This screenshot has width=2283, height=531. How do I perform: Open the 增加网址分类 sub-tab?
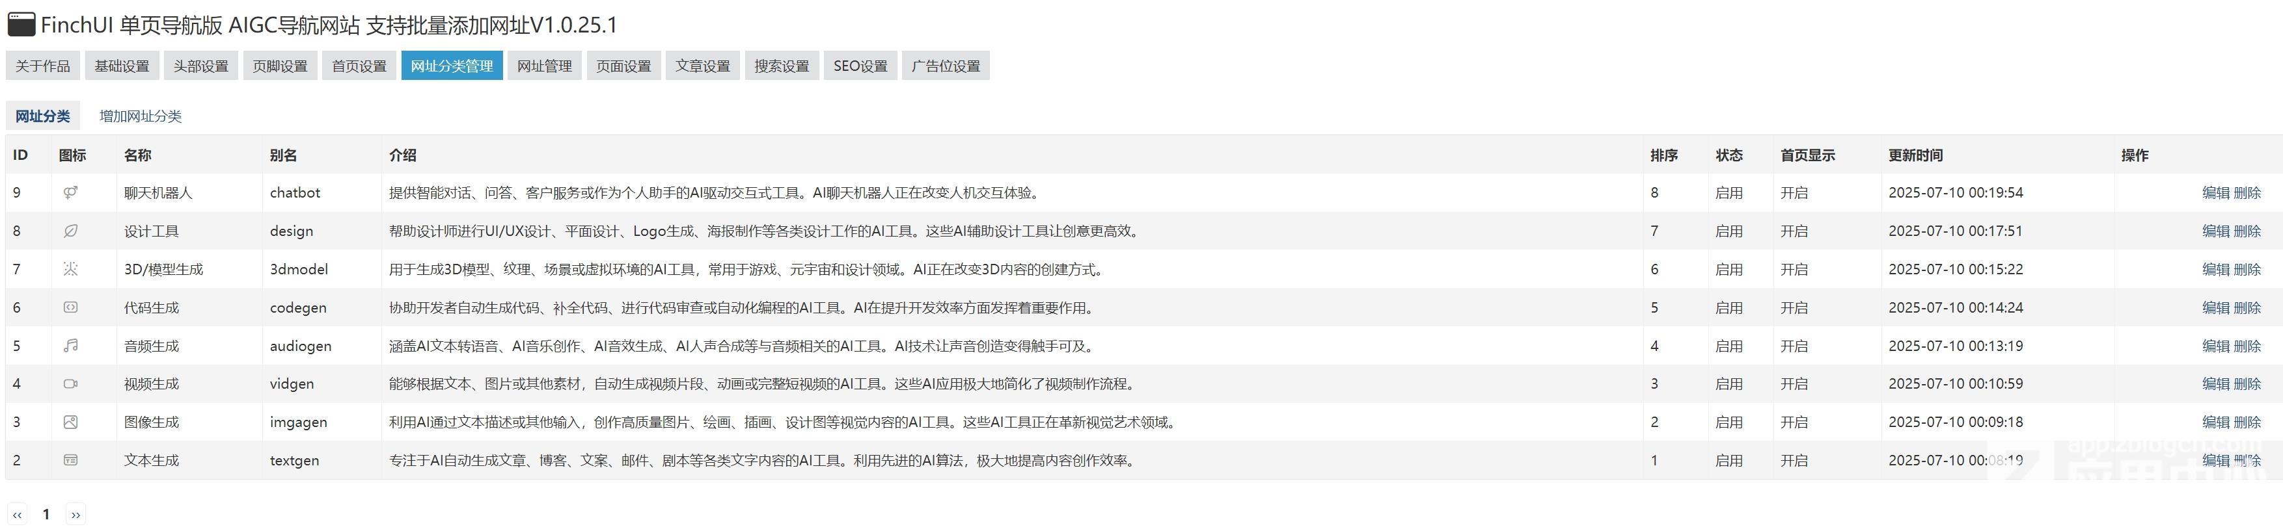(x=140, y=116)
